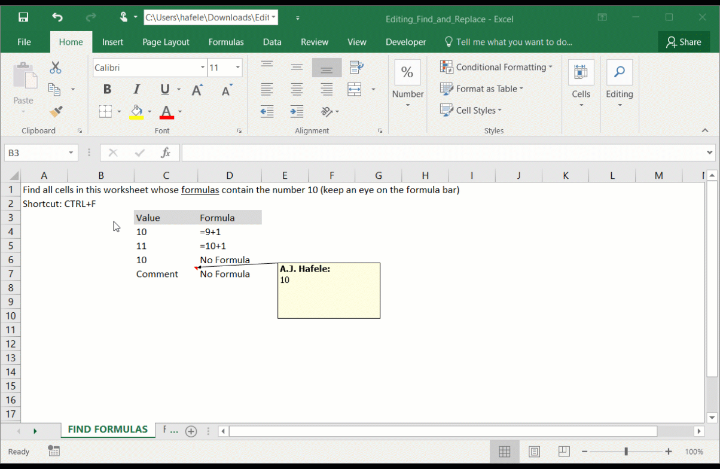Click the Copy icon
The height and width of the screenshot is (469, 720).
54,90
